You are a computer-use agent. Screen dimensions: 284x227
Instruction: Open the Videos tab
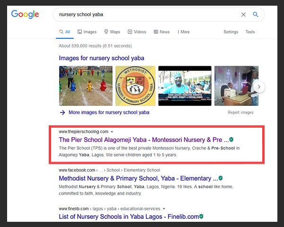point(137,32)
